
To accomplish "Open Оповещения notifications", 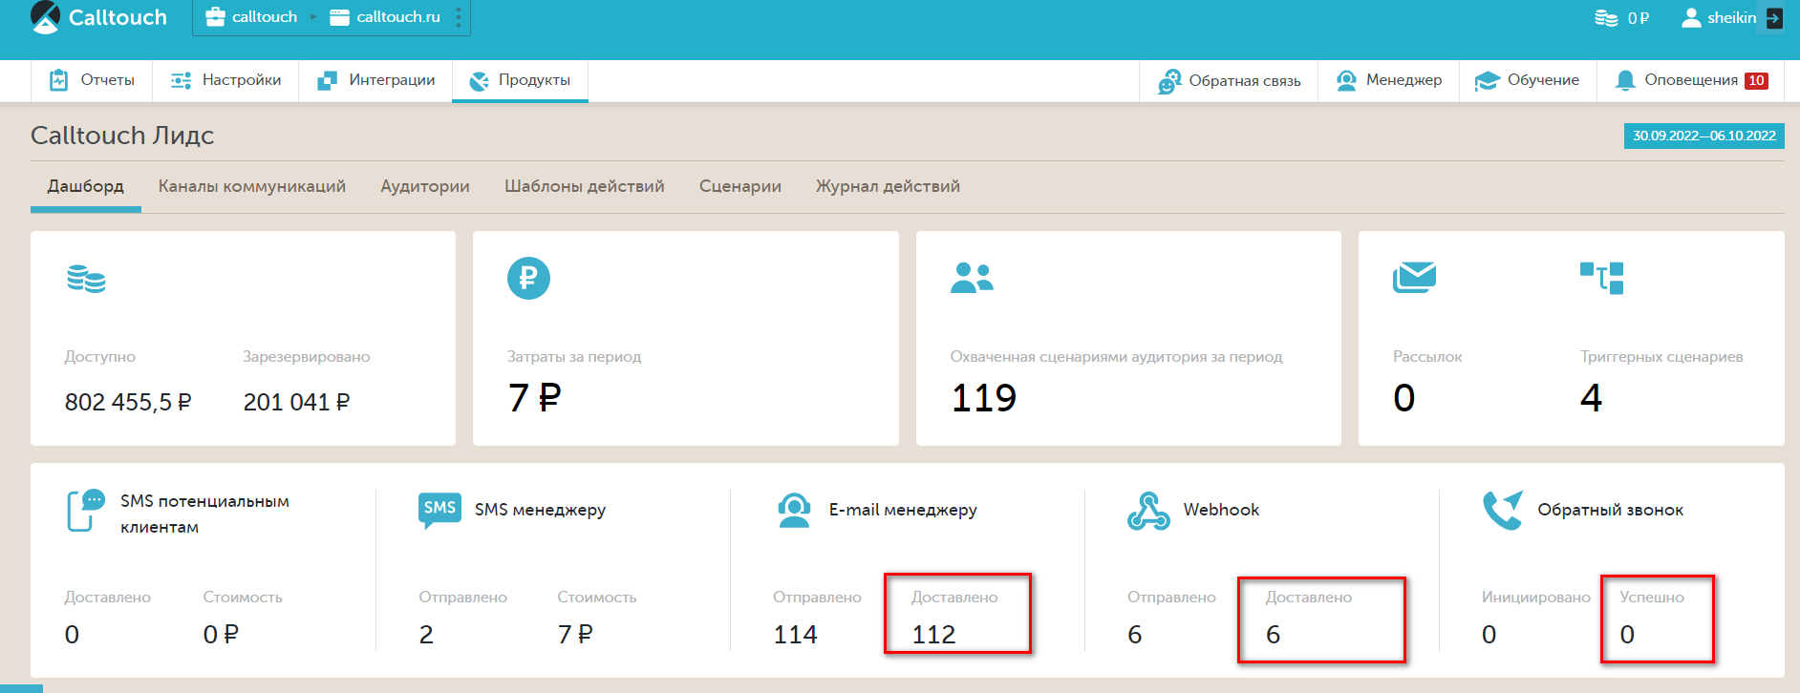I will [x=1691, y=80].
